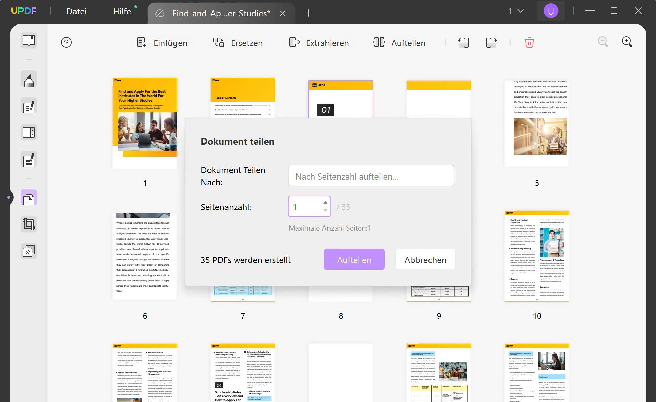
Task: Select the Organize Pages sidebar icon
Action: pyautogui.click(x=29, y=198)
